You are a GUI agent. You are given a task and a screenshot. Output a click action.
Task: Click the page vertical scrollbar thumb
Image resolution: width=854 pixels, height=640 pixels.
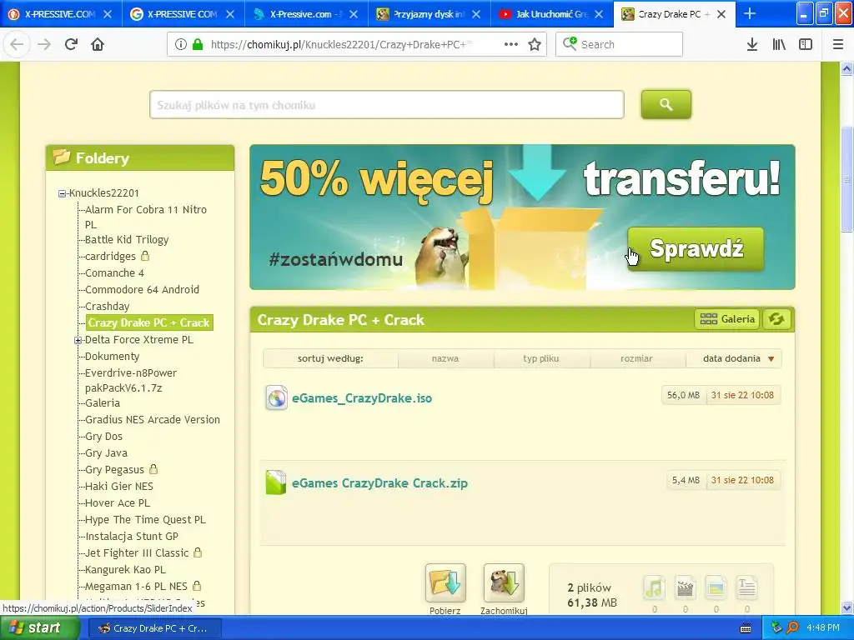pos(846,180)
